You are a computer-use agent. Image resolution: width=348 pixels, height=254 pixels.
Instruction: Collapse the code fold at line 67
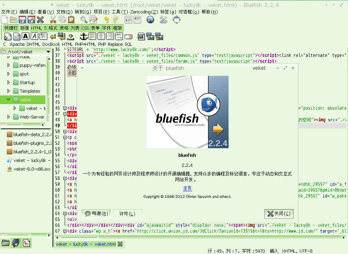65,231
